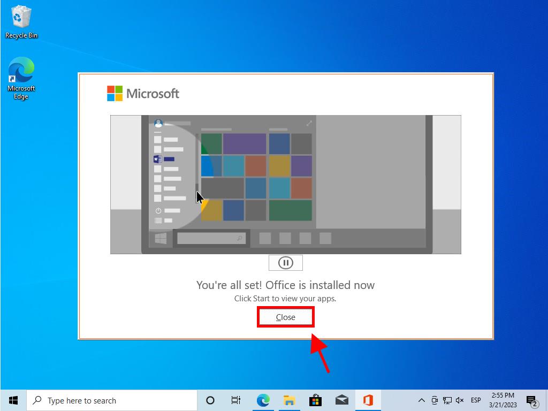Open the Windows Start menu

coord(13,400)
